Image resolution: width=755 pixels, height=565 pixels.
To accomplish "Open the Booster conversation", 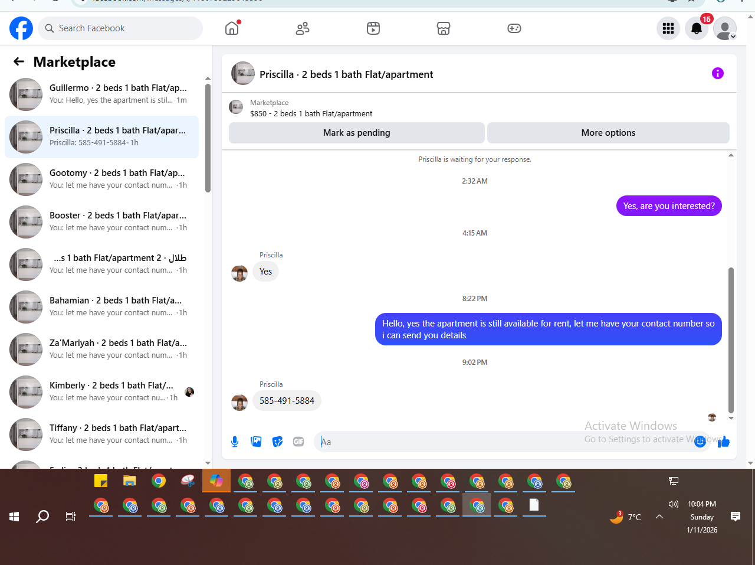I will [x=101, y=222].
